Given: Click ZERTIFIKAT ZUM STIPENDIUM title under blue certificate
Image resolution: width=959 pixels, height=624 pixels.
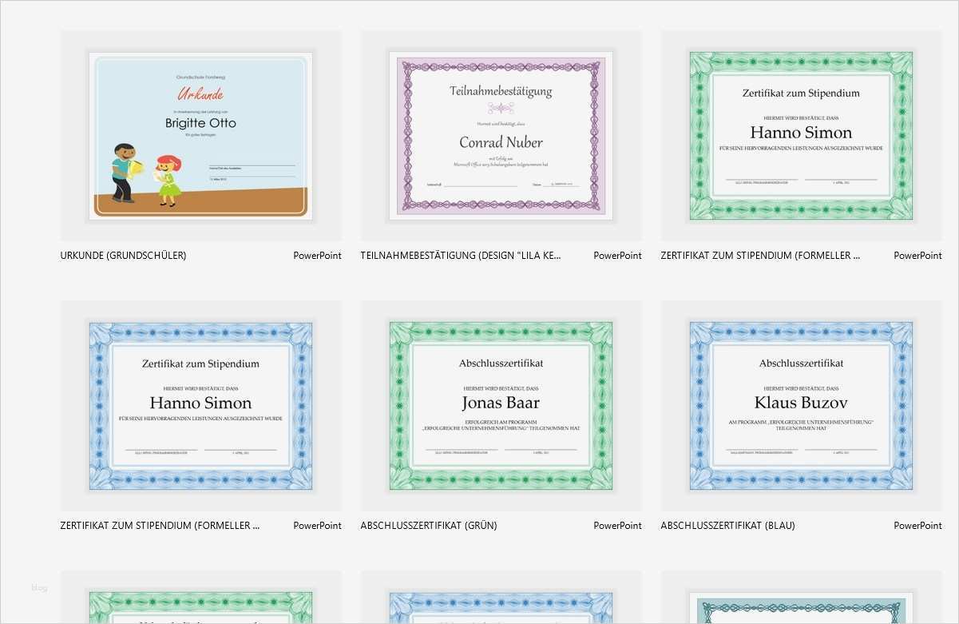Looking at the screenshot, I should 160,526.
